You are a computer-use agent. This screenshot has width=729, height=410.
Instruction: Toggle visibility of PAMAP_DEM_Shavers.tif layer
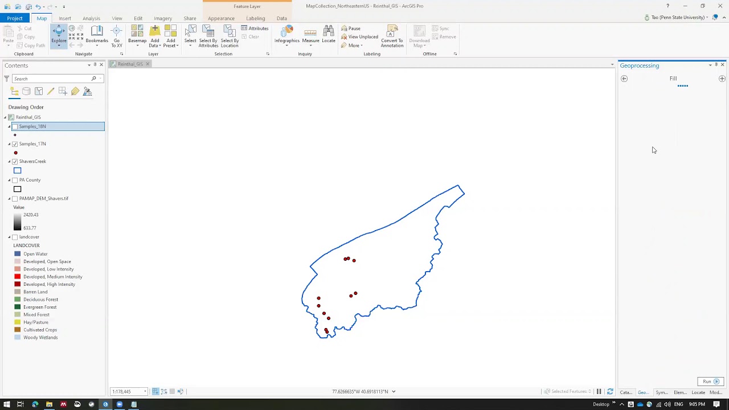click(15, 199)
